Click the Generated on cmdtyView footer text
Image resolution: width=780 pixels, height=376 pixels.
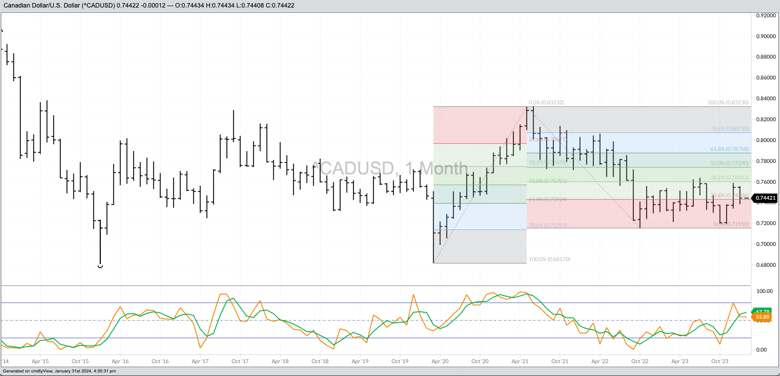click(x=59, y=371)
